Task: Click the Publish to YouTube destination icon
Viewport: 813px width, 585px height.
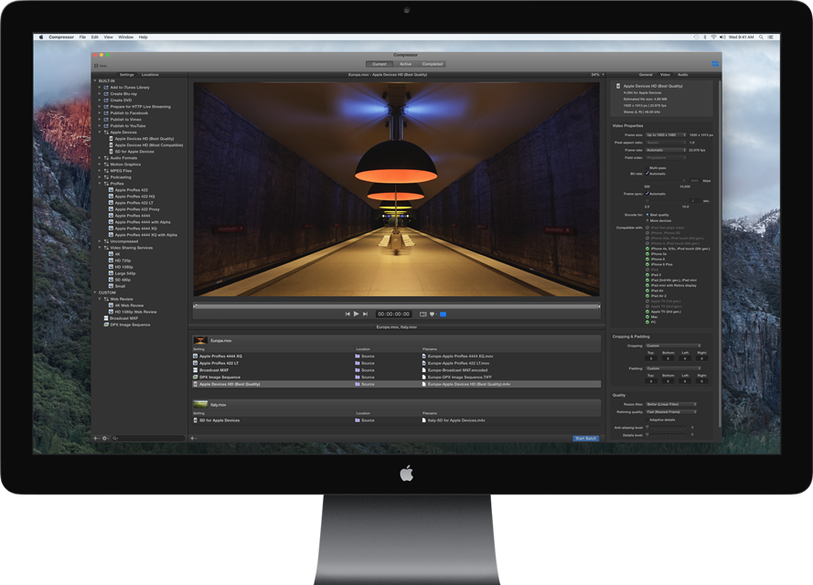Action: pos(106,126)
